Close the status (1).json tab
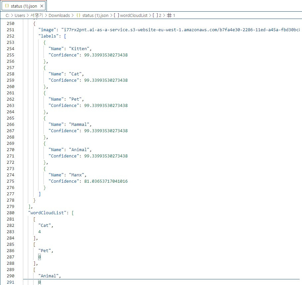Image resolution: width=302 pixels, height=285 pixels. pyautogui.click(x=42, y=6)
